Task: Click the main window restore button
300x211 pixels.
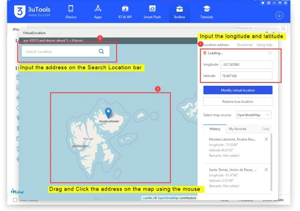Action: click(280, 3)
